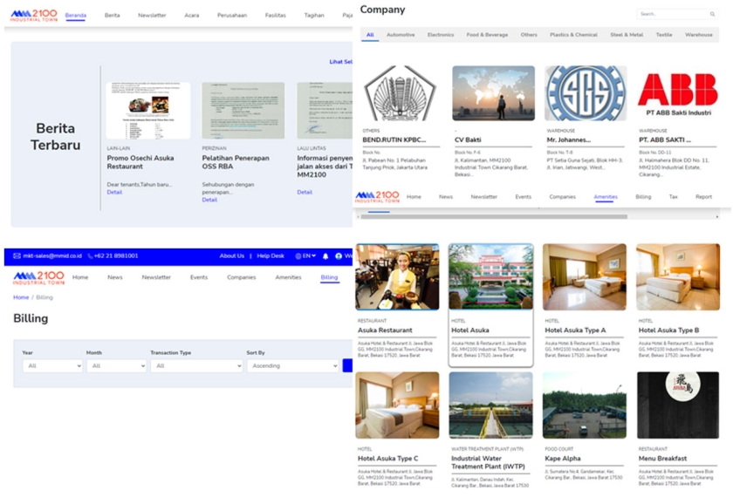Open the Year filter dropdown
The image size is (733, 497).
(51, 366)
